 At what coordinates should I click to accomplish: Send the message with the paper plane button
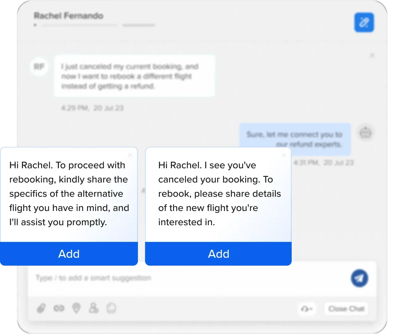(x=359, y=278)
